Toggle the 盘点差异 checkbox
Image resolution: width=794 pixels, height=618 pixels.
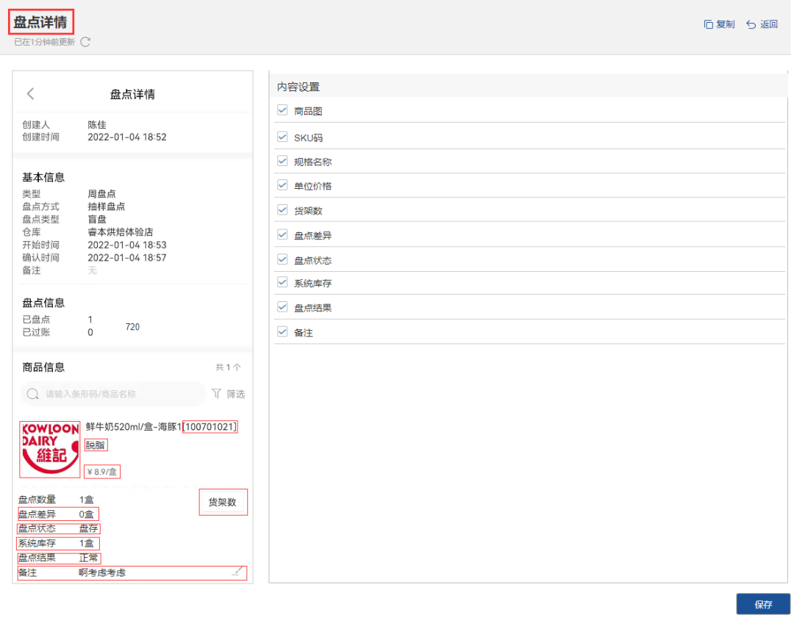point(282,235)
